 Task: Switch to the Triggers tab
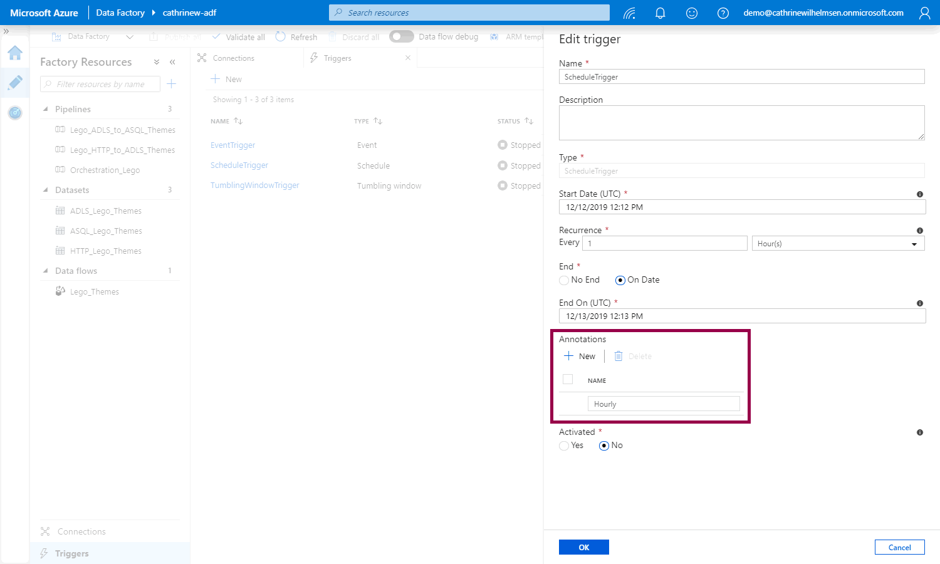[337, 58]
